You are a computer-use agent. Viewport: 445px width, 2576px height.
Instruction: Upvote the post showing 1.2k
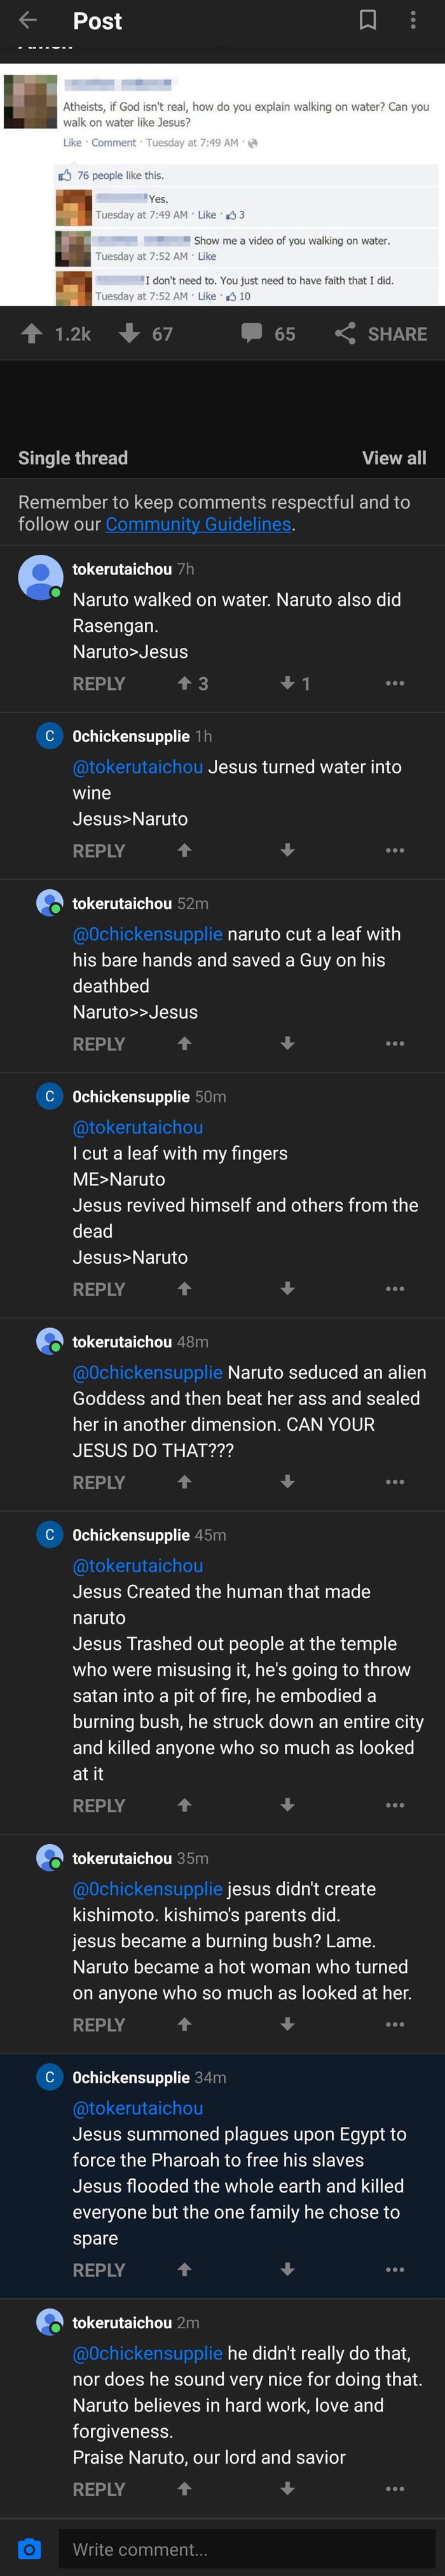[x=32, y=334]
